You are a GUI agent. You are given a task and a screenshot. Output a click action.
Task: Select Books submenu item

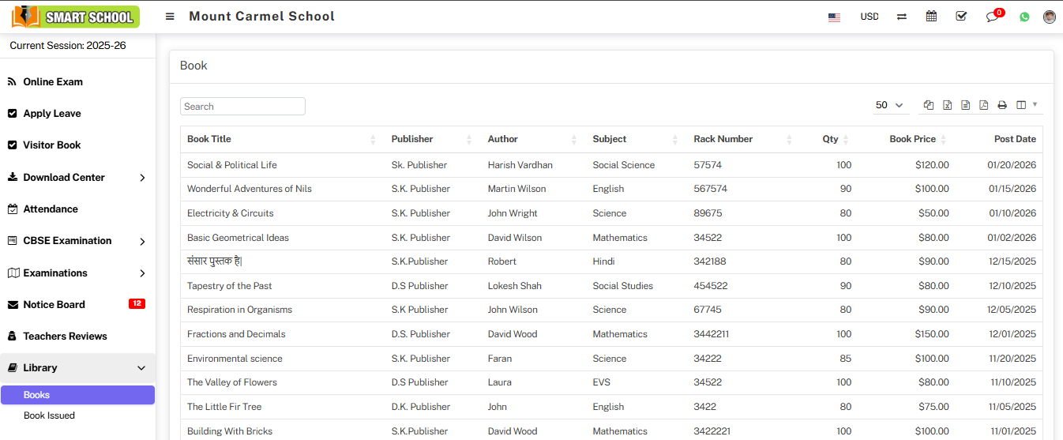[x=77, y=395]
